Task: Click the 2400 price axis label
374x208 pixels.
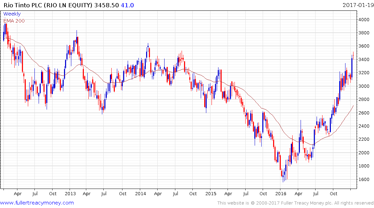Action: coord(364,126)
